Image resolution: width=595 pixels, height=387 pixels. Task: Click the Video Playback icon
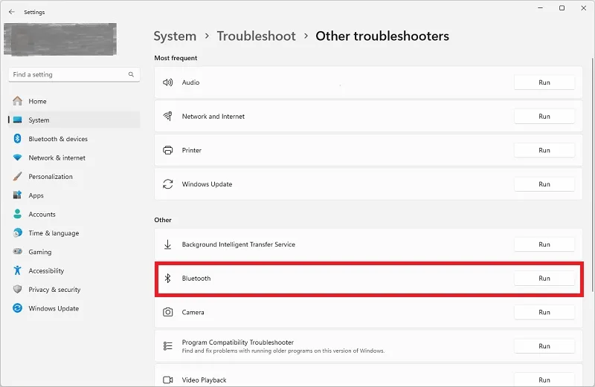(x=168, y=380)
